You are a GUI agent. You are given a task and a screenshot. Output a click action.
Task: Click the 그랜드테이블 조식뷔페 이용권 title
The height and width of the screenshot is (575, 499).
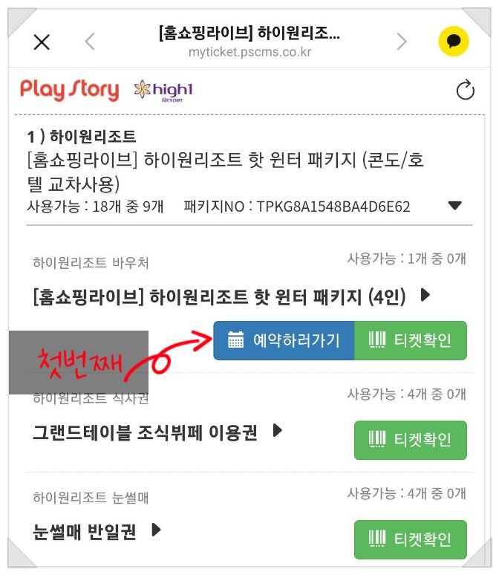pos(145,432)
